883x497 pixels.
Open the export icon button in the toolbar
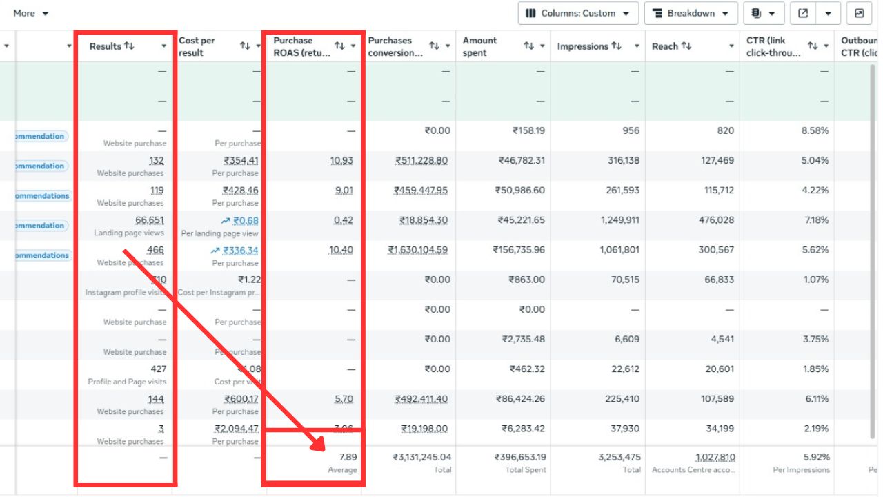[x=803, y=13]
